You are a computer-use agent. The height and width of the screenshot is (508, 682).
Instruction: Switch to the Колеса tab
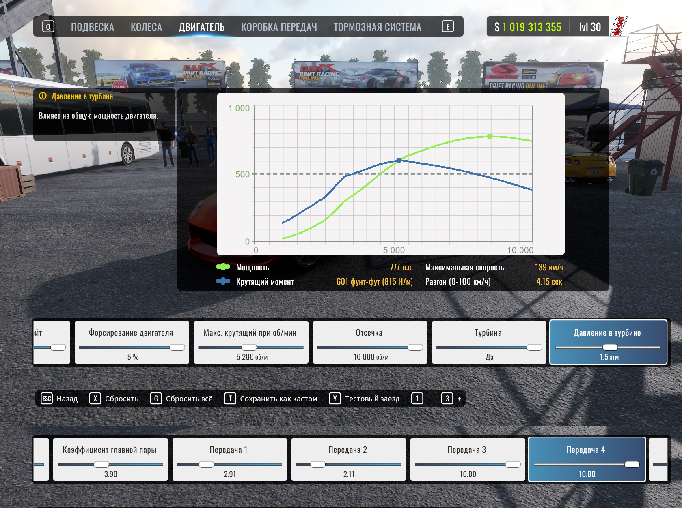pyautogui.click(x=146, y=27)
